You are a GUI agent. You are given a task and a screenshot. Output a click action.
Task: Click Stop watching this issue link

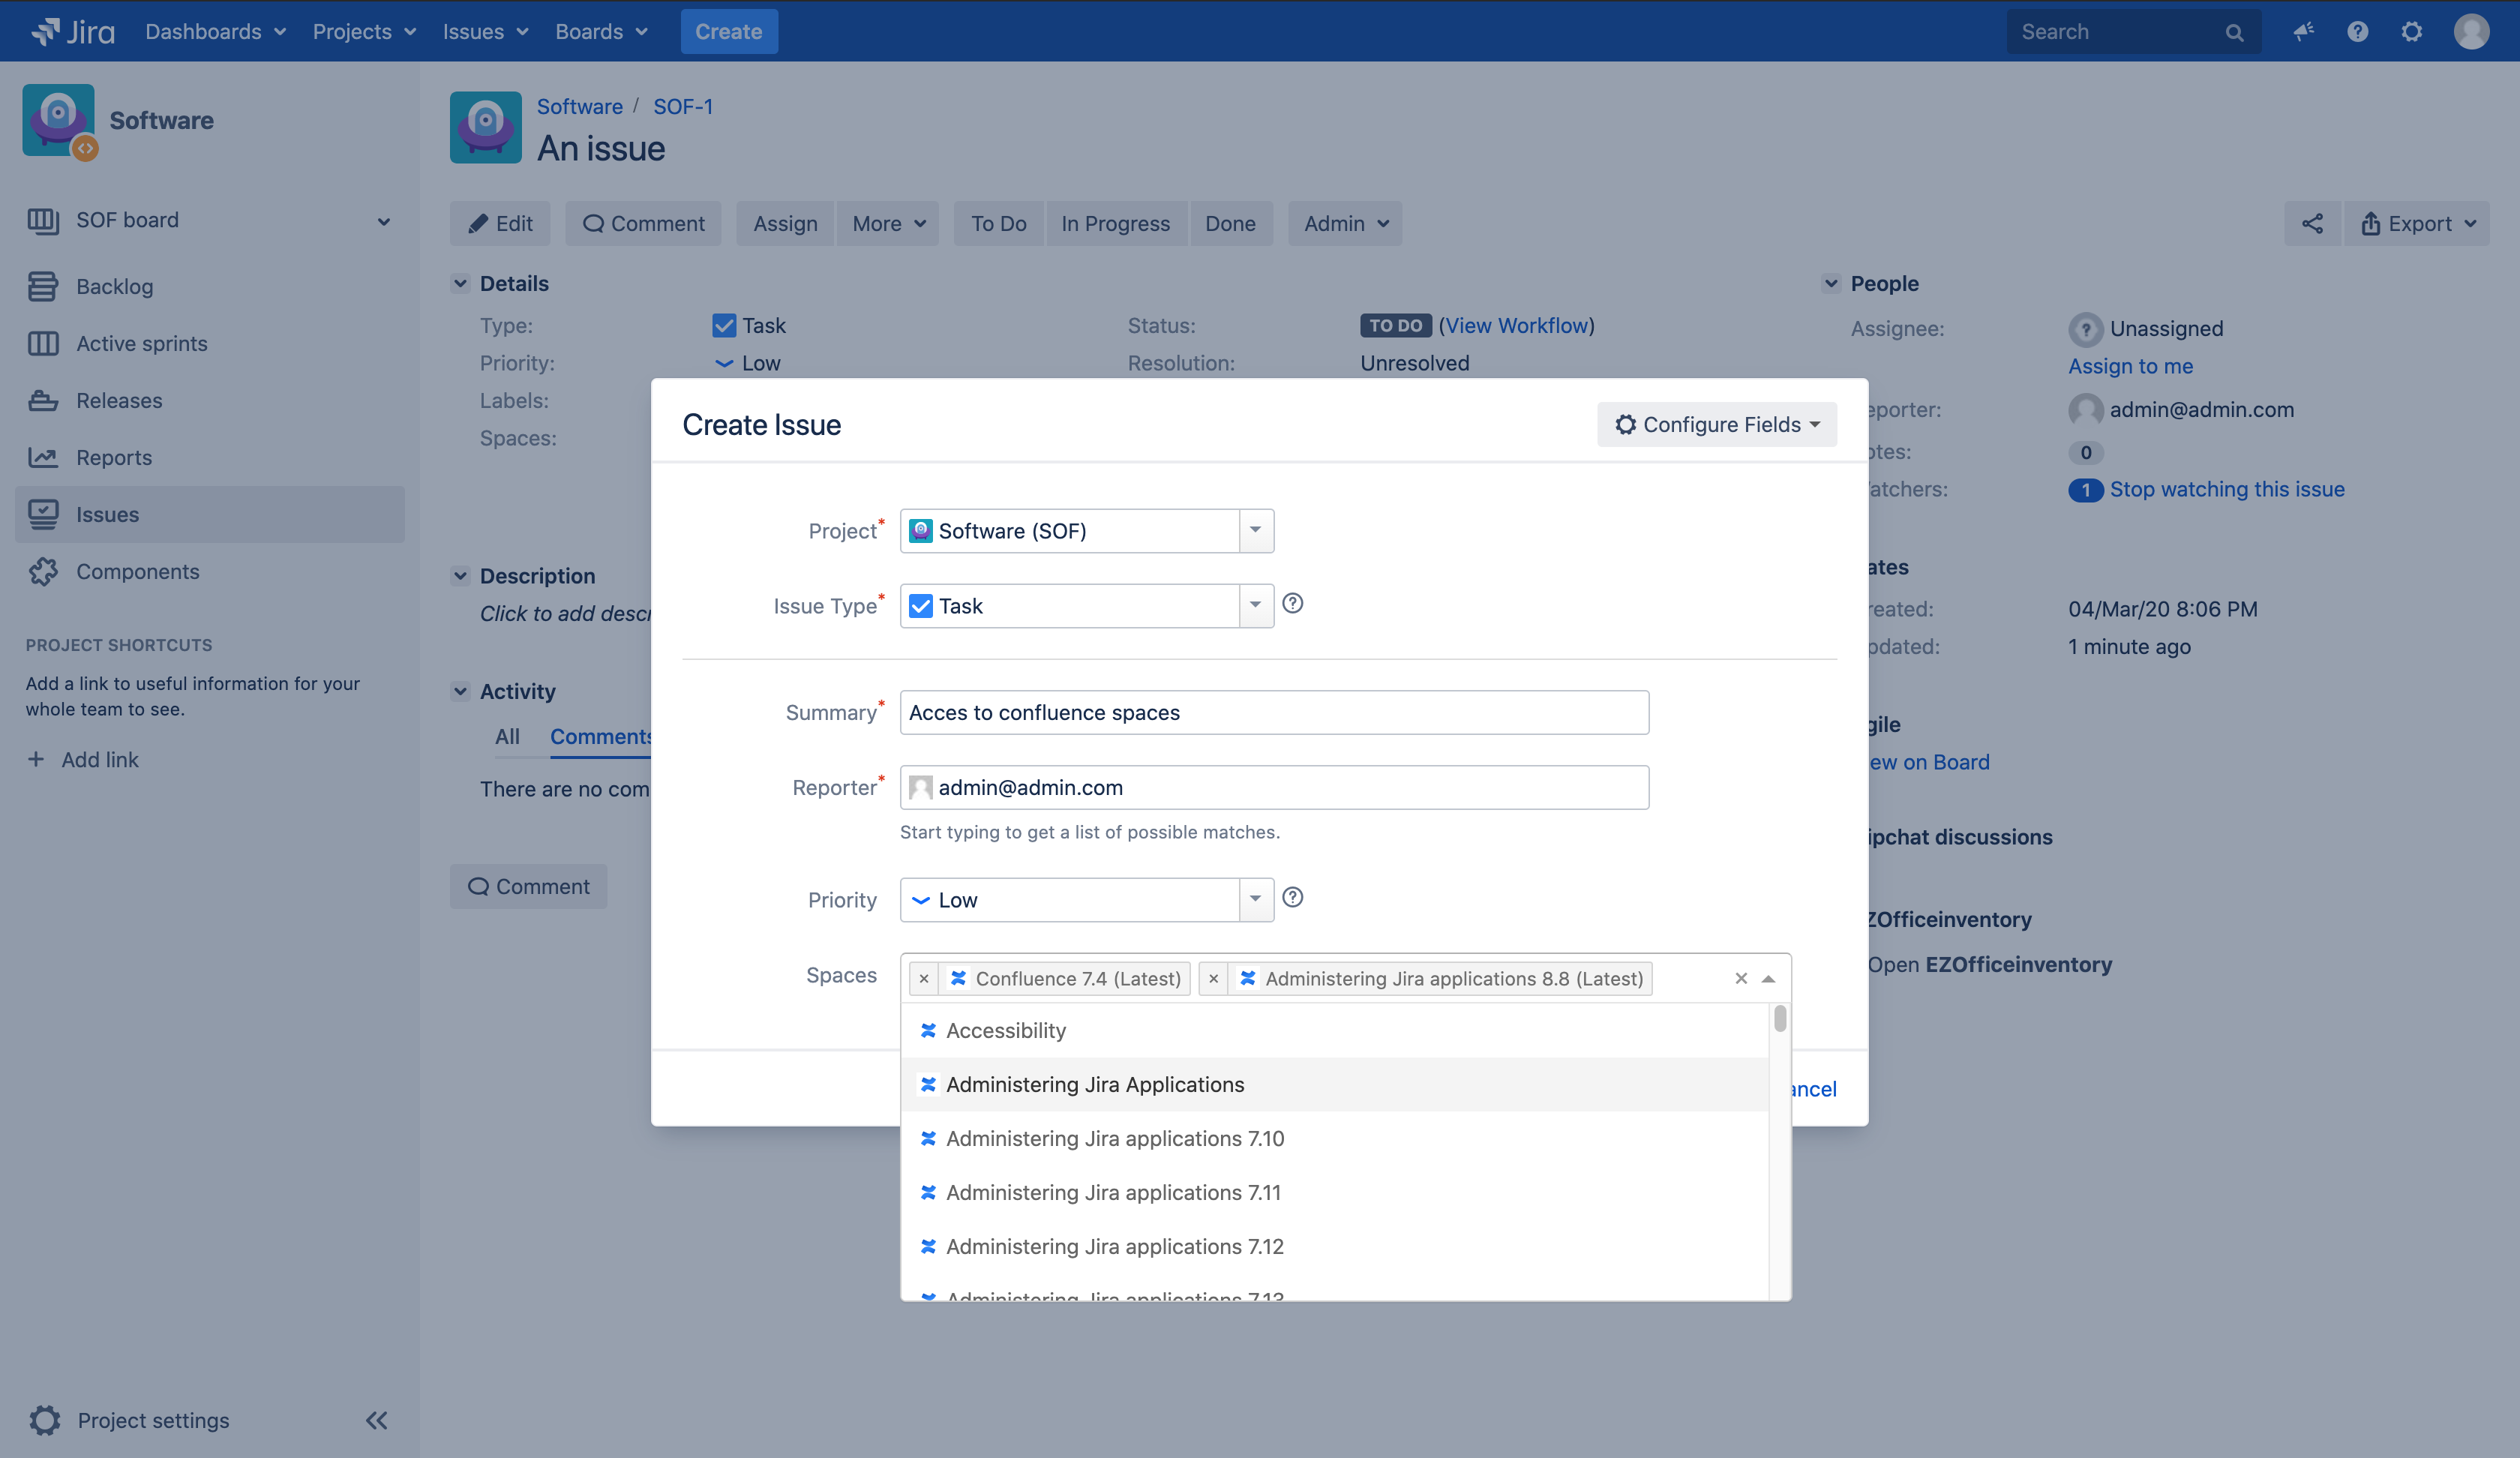[x=2226, y=489]
